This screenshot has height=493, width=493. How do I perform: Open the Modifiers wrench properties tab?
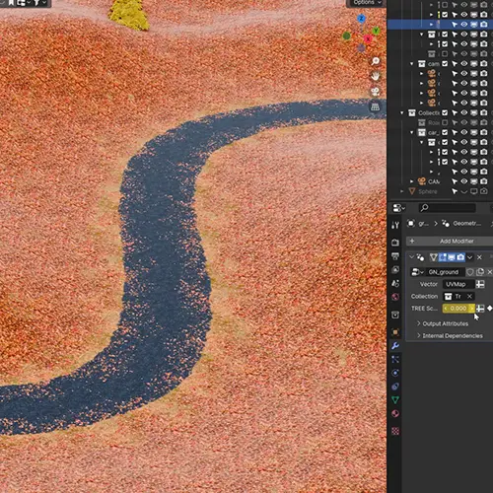(395, 346)
